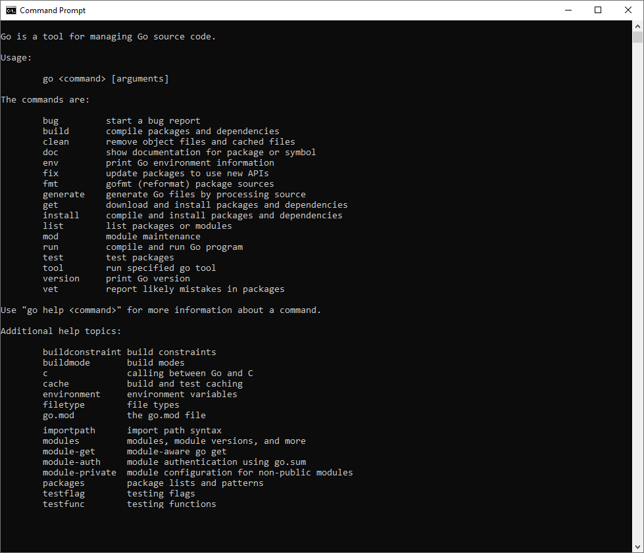Click the scrollbar up arrow
644x553 pixels.
637,26
